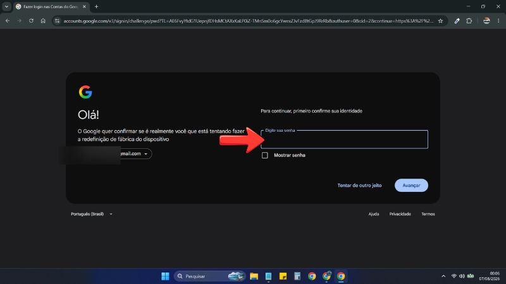506x284 pixels.
Task: Open the first Chrome taskbar icon
Action: pyautogui.click(x=312, y=276)
